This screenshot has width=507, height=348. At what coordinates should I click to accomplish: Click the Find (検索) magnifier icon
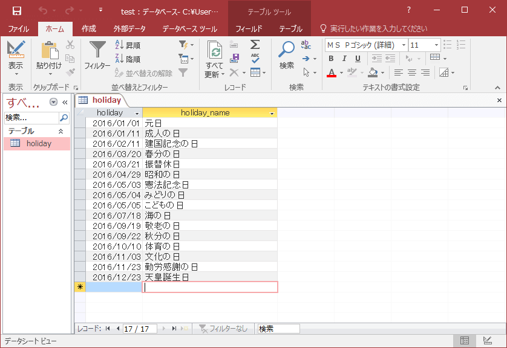tap(286, 51)
